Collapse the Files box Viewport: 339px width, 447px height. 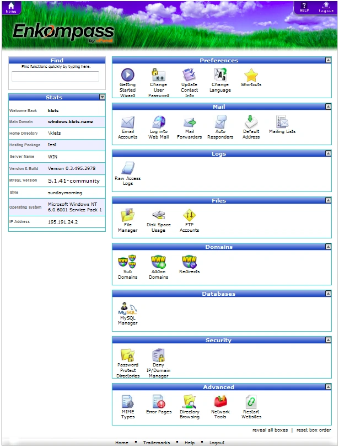tap(328, 200)
